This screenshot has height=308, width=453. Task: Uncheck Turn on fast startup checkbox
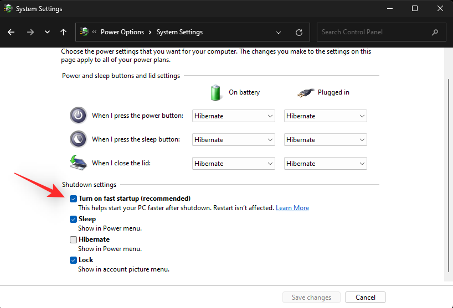pyautogui.click(x=74, y=199)
